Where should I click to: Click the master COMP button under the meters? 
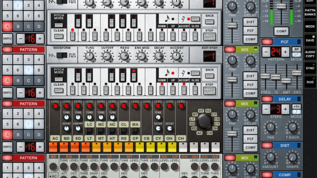coord(281,31)
